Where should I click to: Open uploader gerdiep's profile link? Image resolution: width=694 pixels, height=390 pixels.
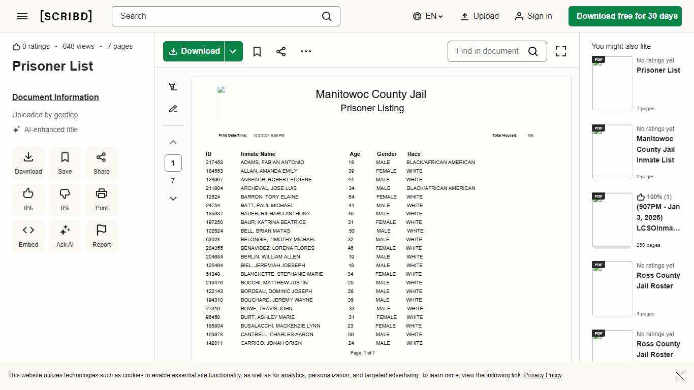pyautogui.click(x=66, y=115)
